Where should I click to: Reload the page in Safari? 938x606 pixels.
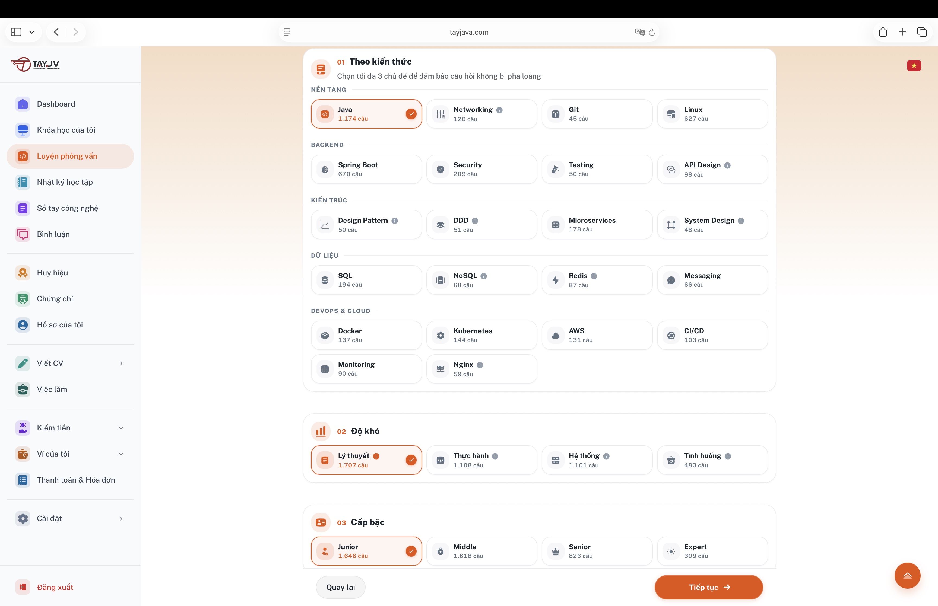tap(652, 32)
